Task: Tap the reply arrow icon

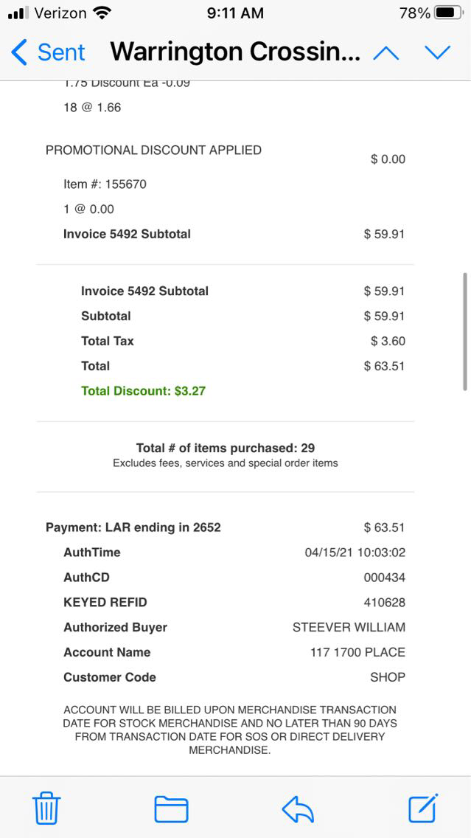Action: pos(298,808)
